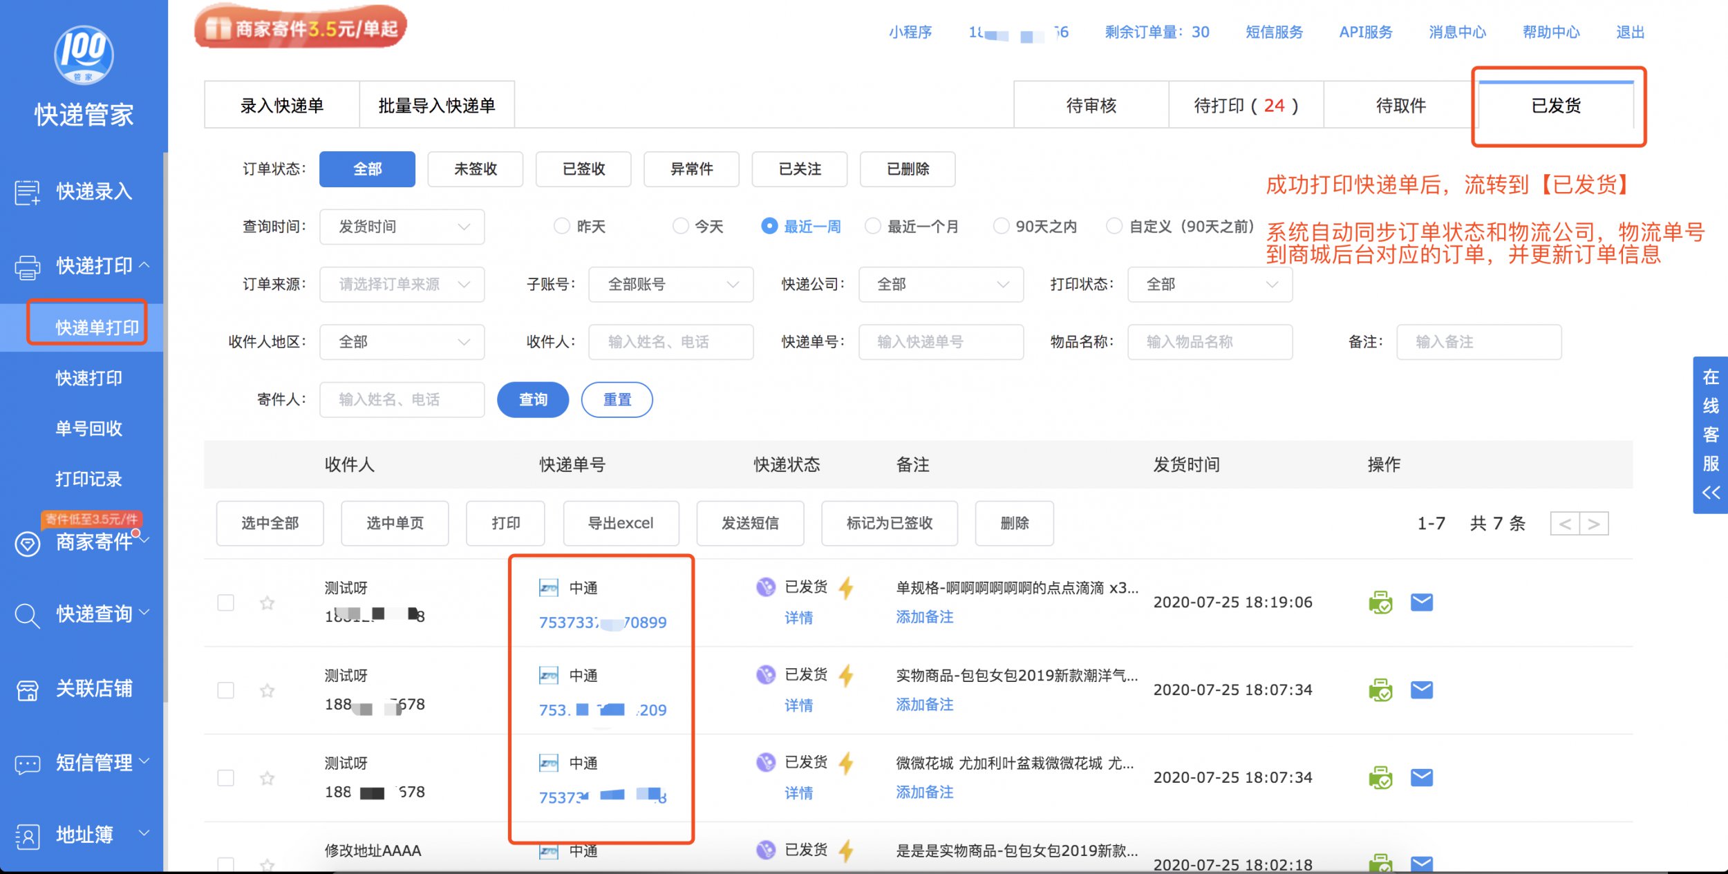Click the 短信管理 message icon
The width and height of the screenshot is (1728, 874).
[28, 763]
